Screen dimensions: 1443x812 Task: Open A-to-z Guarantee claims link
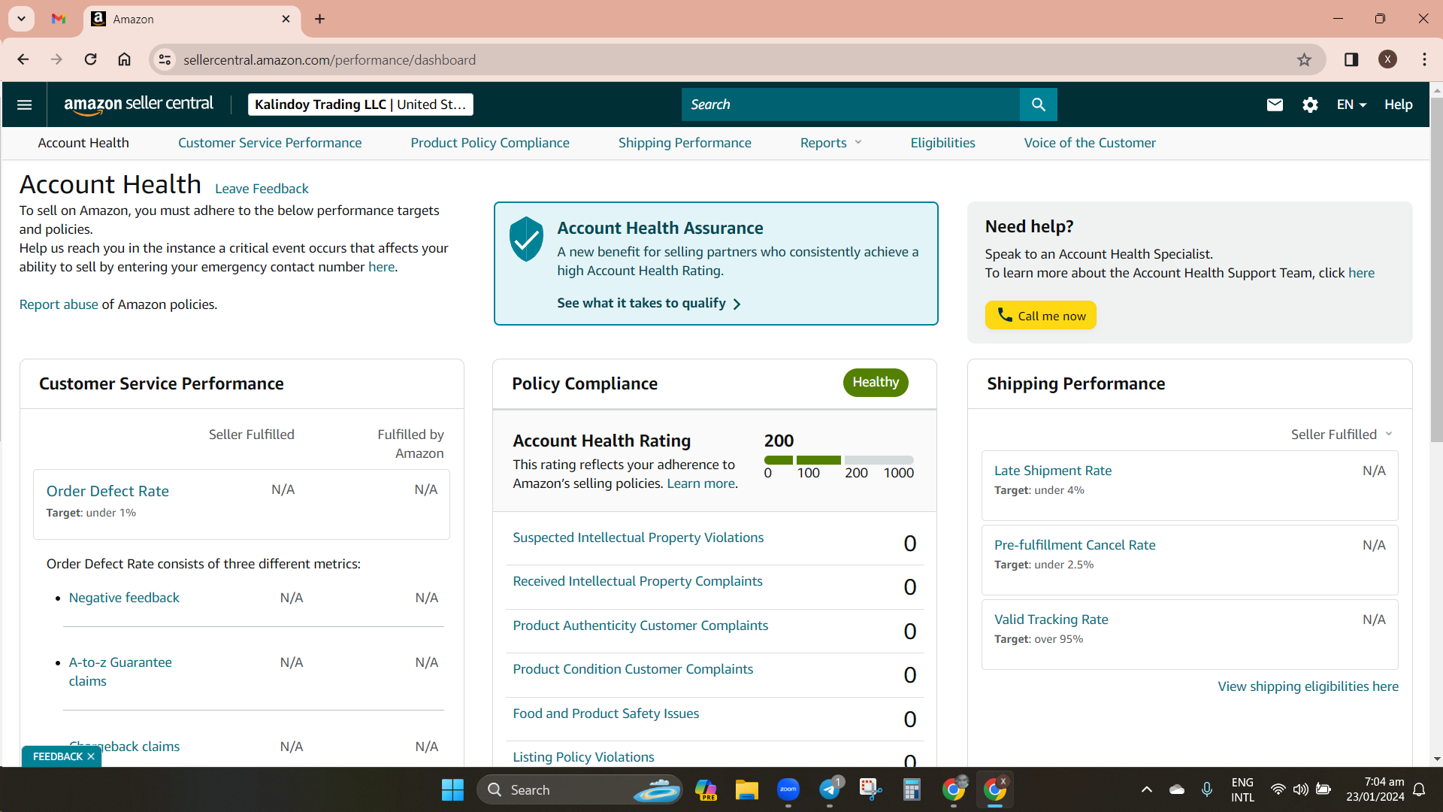pyautogui.click(x=120, y=671)
